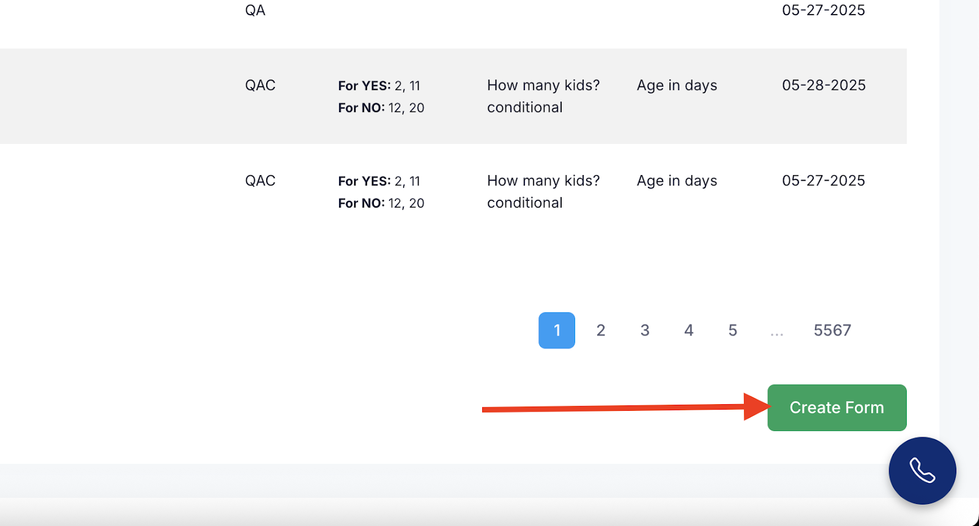979x526 pixels.
Task: Click the date 05-27-2025 in the QAC row
Action: pyautogui.click(x=824, y=181)
